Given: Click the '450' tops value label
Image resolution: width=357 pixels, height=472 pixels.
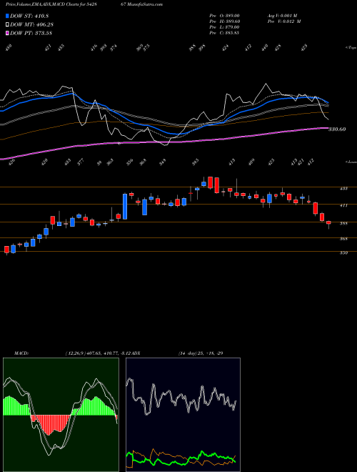Looking at the screenshot, I should tap(8, 48).
